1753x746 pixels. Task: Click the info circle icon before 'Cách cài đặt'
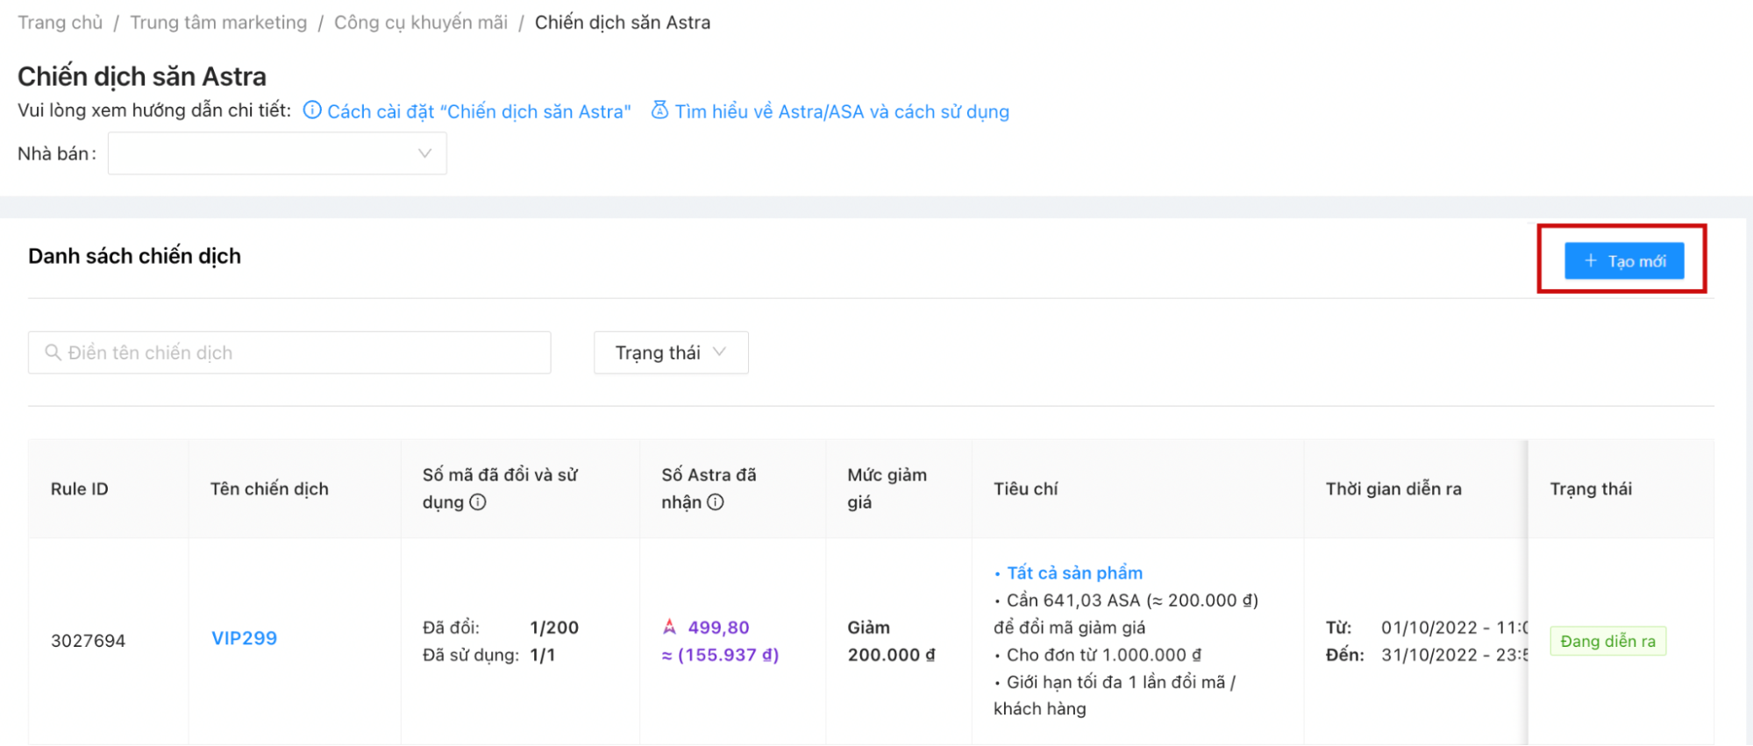click(x=312, y=110)
